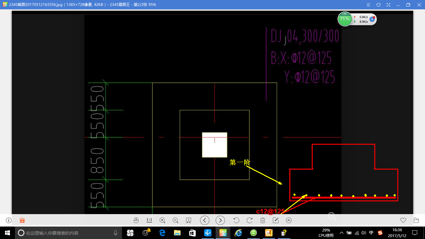Select active 2345 image viewer taskbar icon

click(223, 232)
